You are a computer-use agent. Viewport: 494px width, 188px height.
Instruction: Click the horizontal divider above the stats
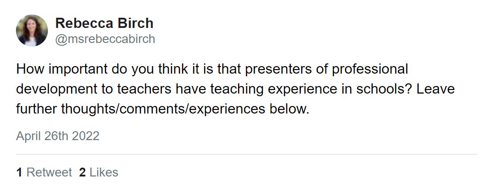tap(247, 154)
